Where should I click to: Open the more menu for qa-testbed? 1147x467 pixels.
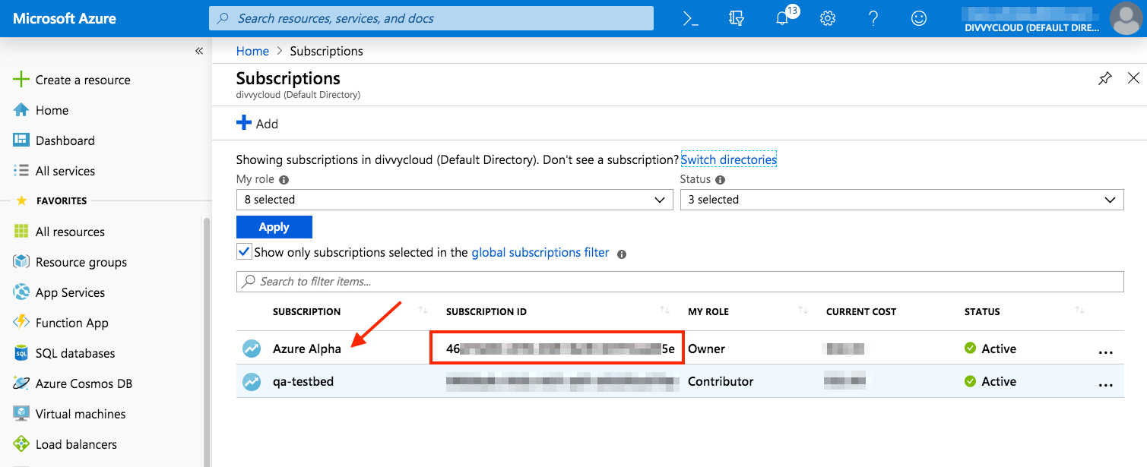pyautogui.click(x=1106, y=385)
